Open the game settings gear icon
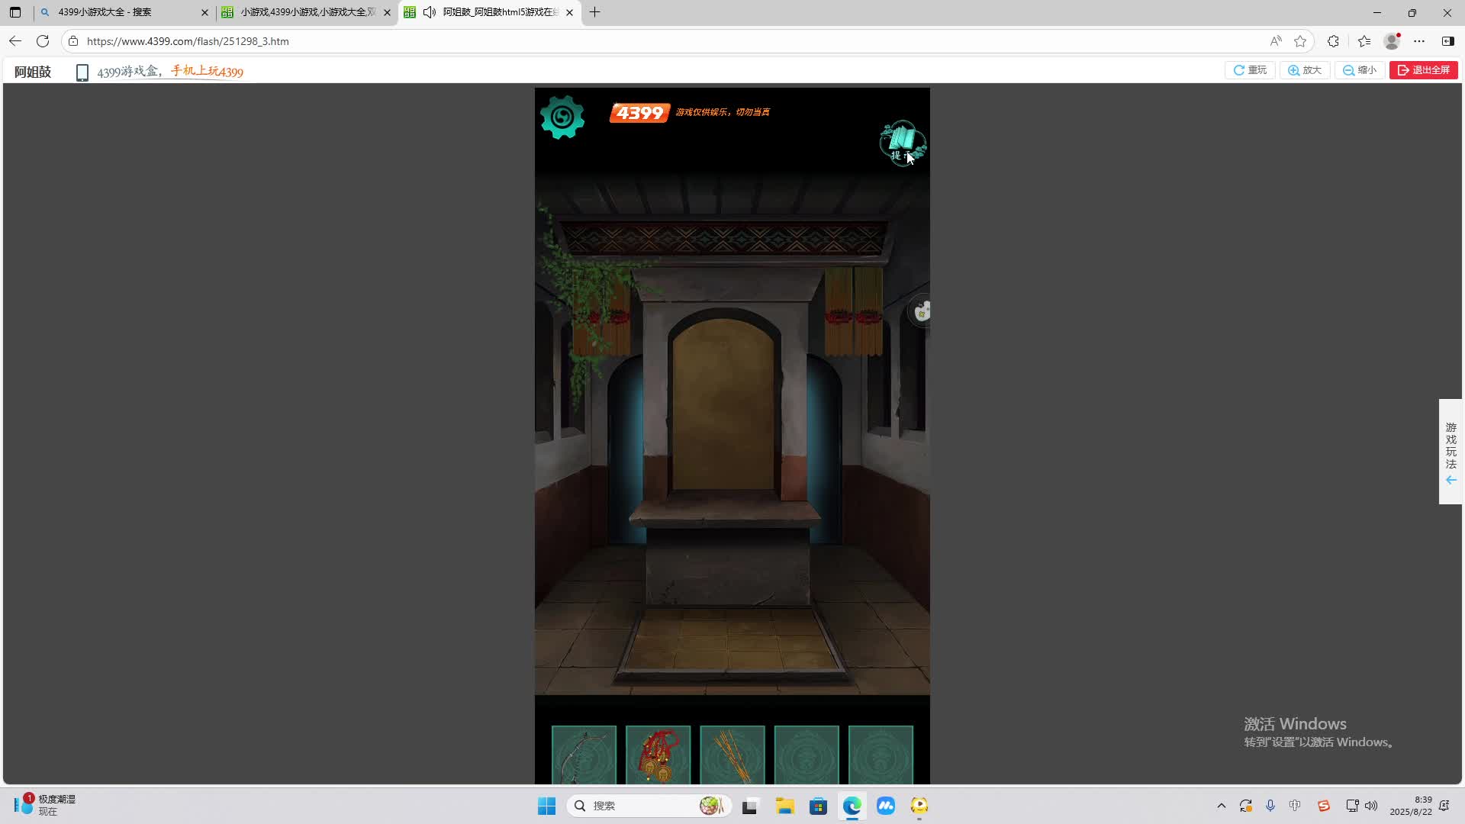The image size is (1465, 824). [x=562, y=117]
